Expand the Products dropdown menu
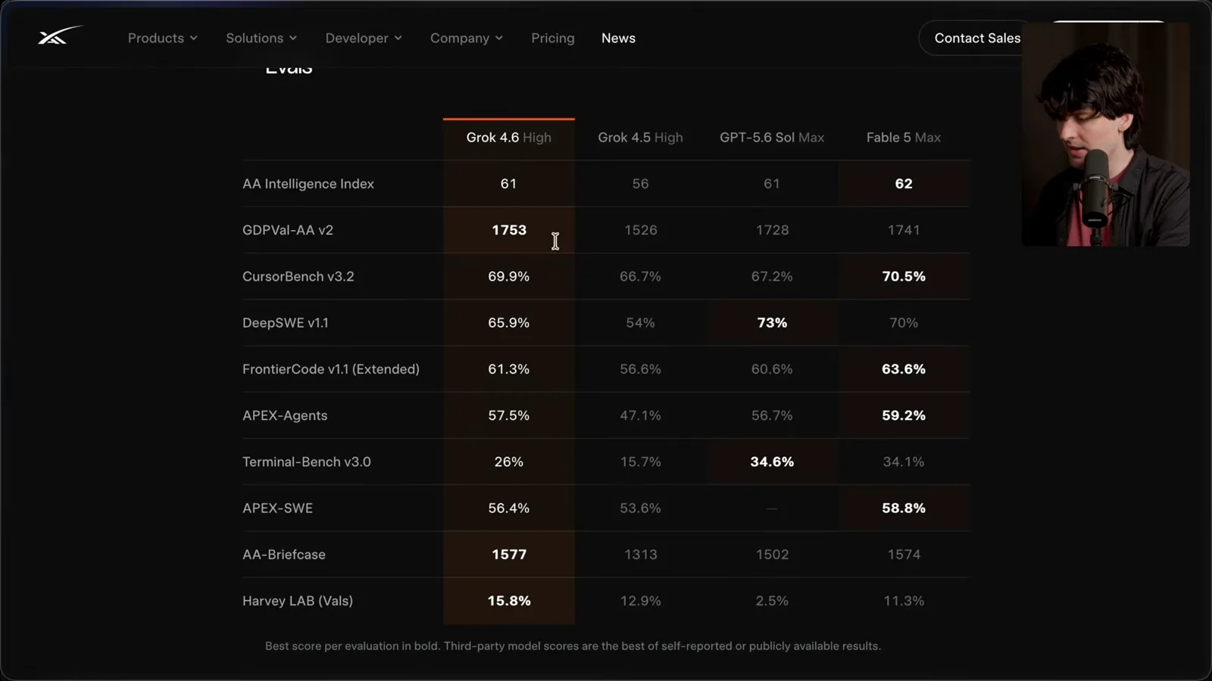 click(163, 38)
